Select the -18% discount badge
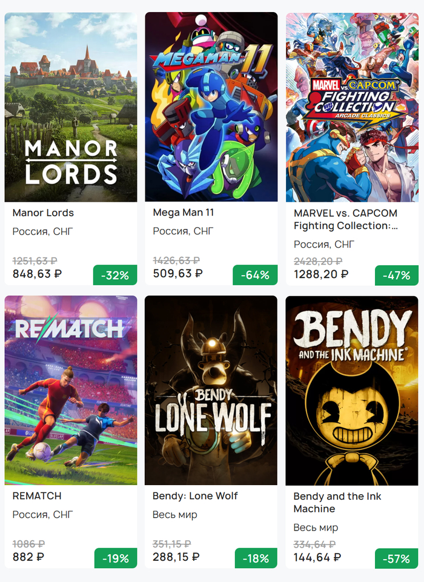Image resolution: width=424 pixels, height=582 pixels. tap(255, 558)
